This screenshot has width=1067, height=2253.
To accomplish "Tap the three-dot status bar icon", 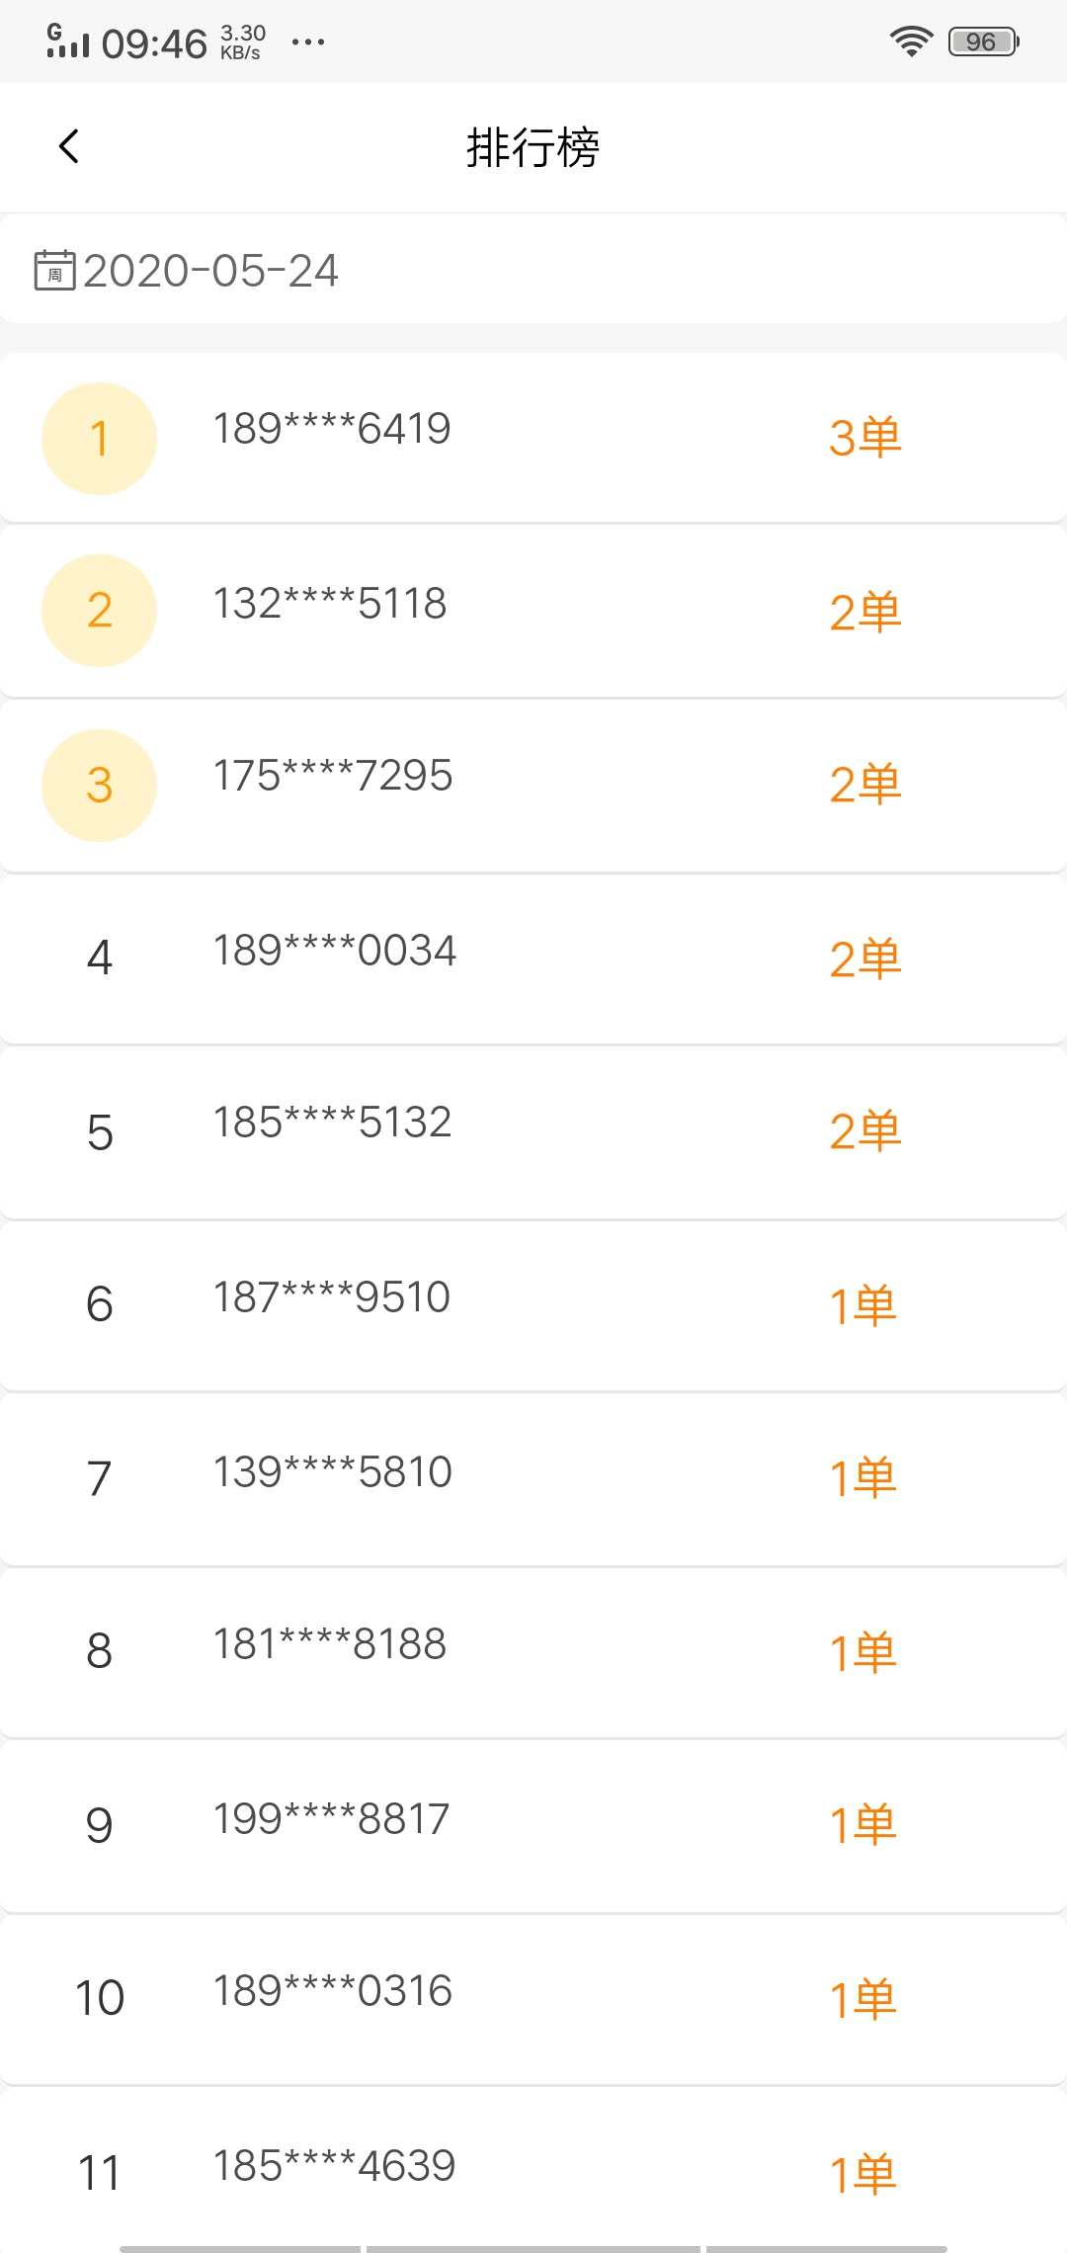I will tap(308, 42).
